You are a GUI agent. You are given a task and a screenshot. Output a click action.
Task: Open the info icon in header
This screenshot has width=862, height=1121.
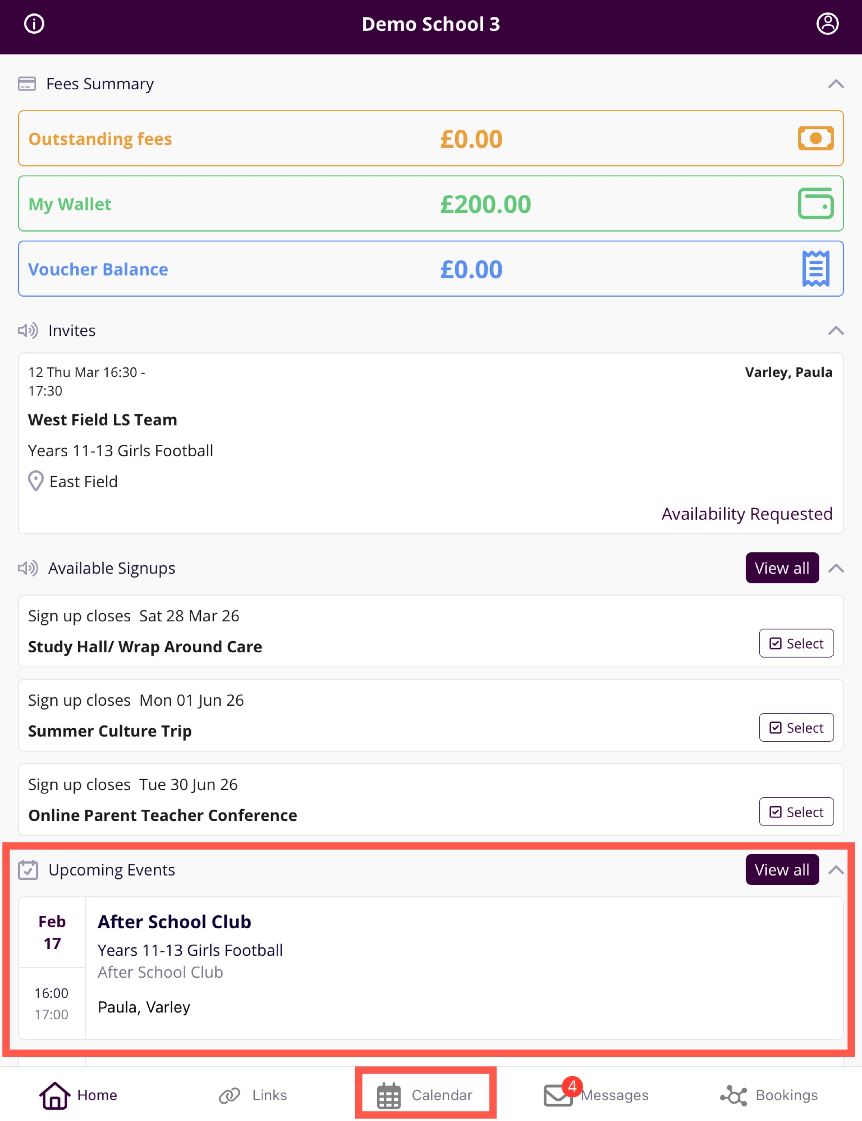pyautogui.click(x=34, y=24)
